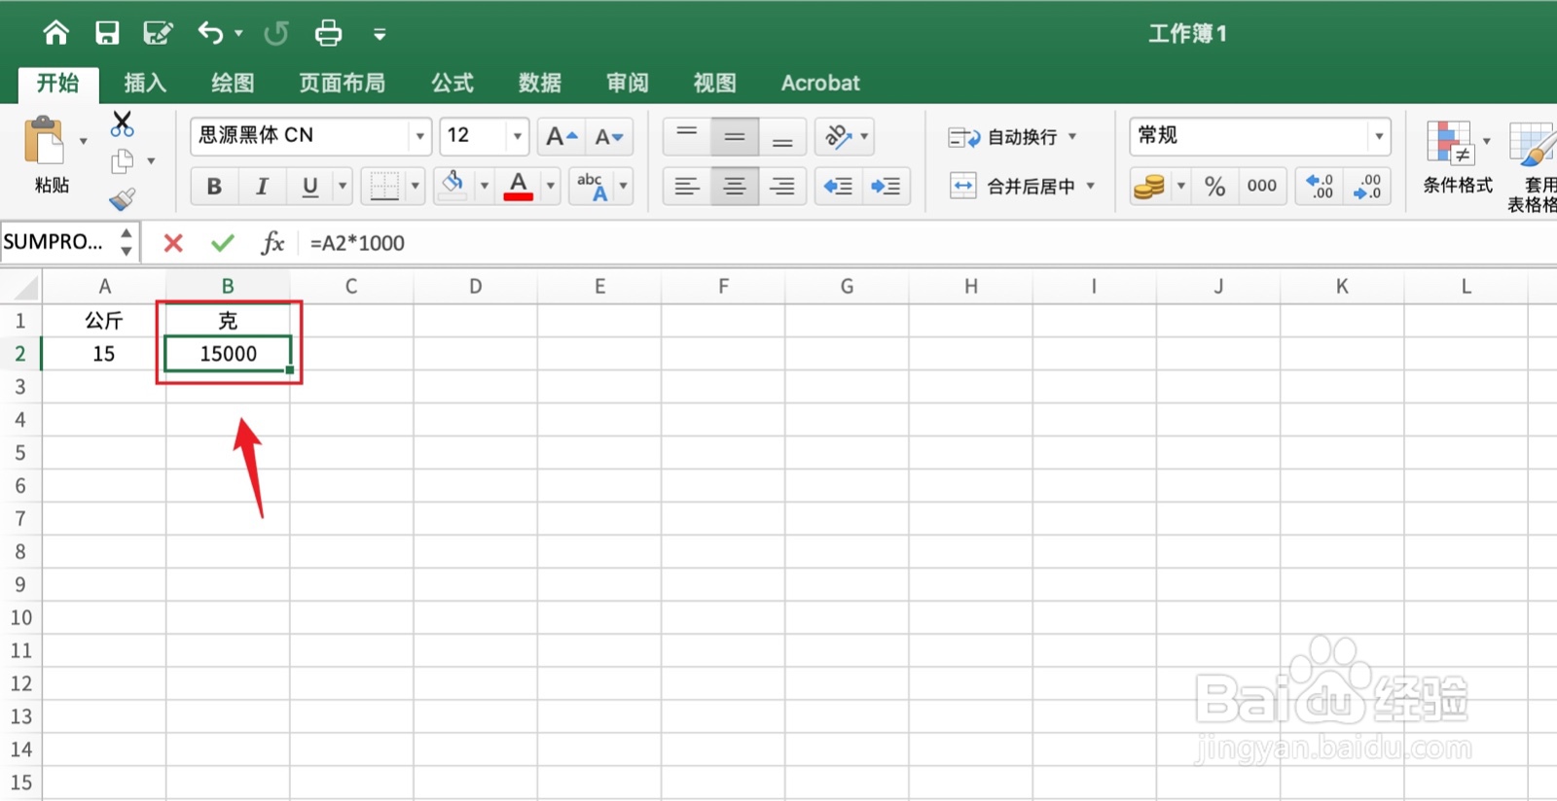Increase font size with large A button

(x=561, y=136)
